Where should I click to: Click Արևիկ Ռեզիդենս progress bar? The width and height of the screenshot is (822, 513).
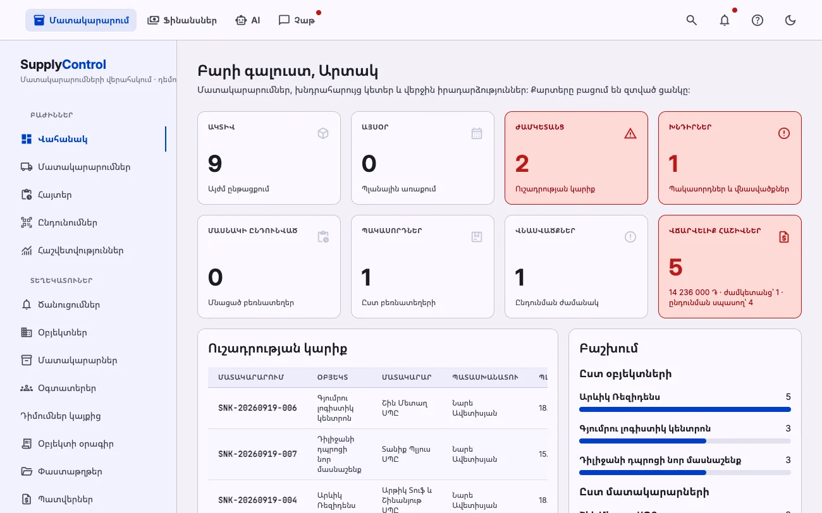coord(685,409)
